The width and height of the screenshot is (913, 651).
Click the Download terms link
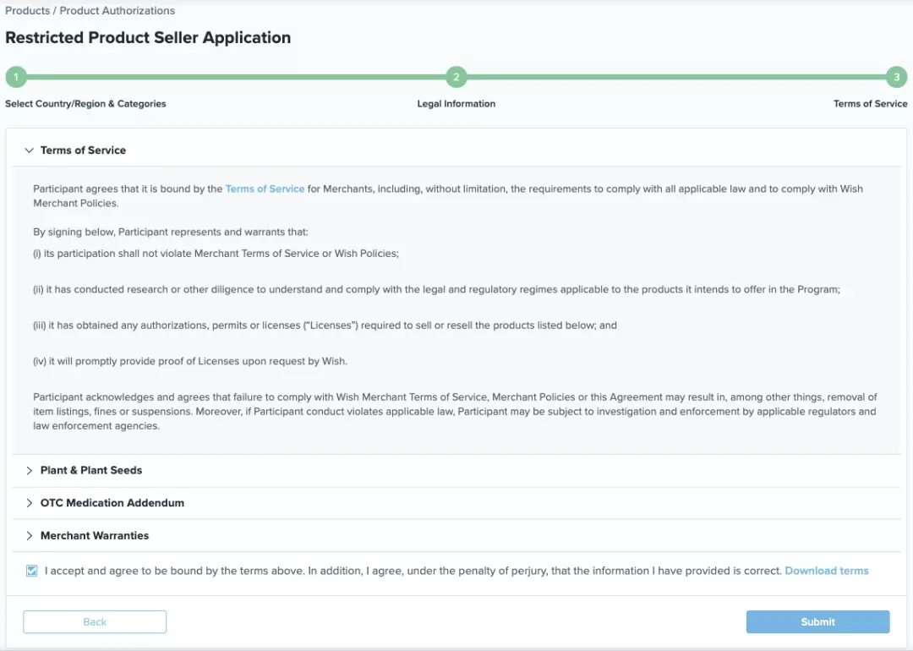tap(826, 571)
